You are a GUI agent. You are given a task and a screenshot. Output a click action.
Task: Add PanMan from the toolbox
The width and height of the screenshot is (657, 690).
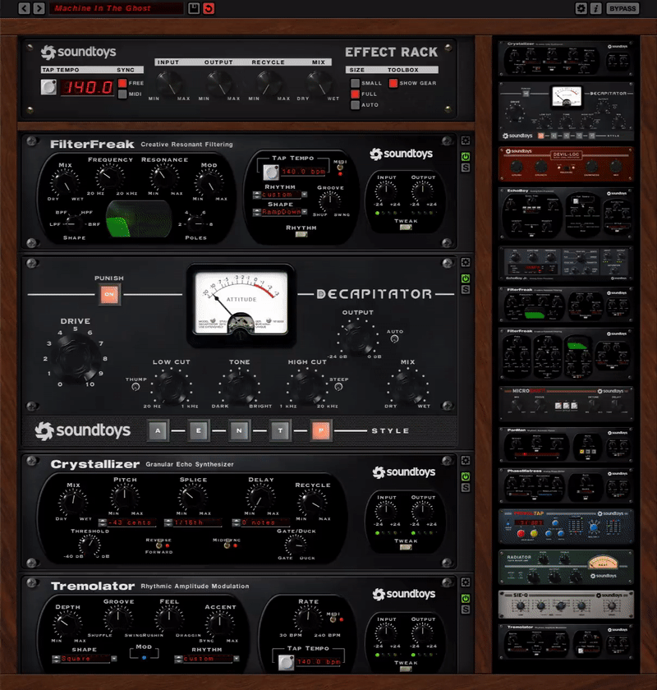click(x=566, y=444)
